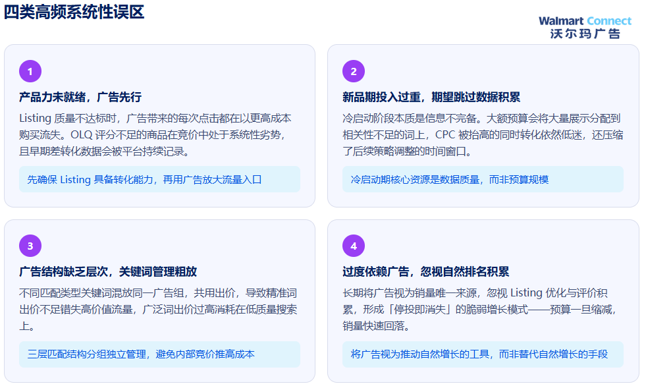Click the tip 将广告视为推动自然增长的工具
The image size is (646, 388).
(x=483, y=354)
